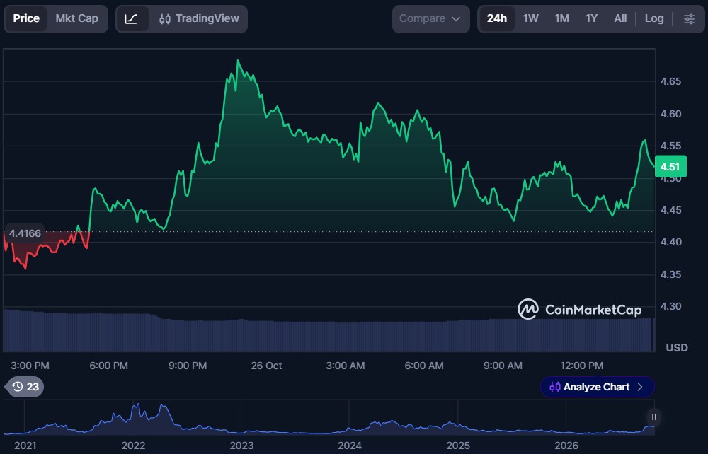This screenshot has width=708, height=454.
Task: Select the 1Y time range
Action: 591,18
